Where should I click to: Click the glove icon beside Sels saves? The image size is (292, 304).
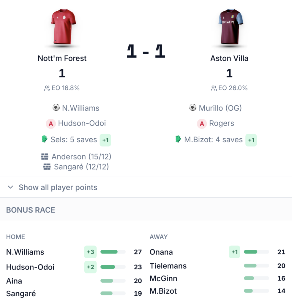tap(45, 139)
